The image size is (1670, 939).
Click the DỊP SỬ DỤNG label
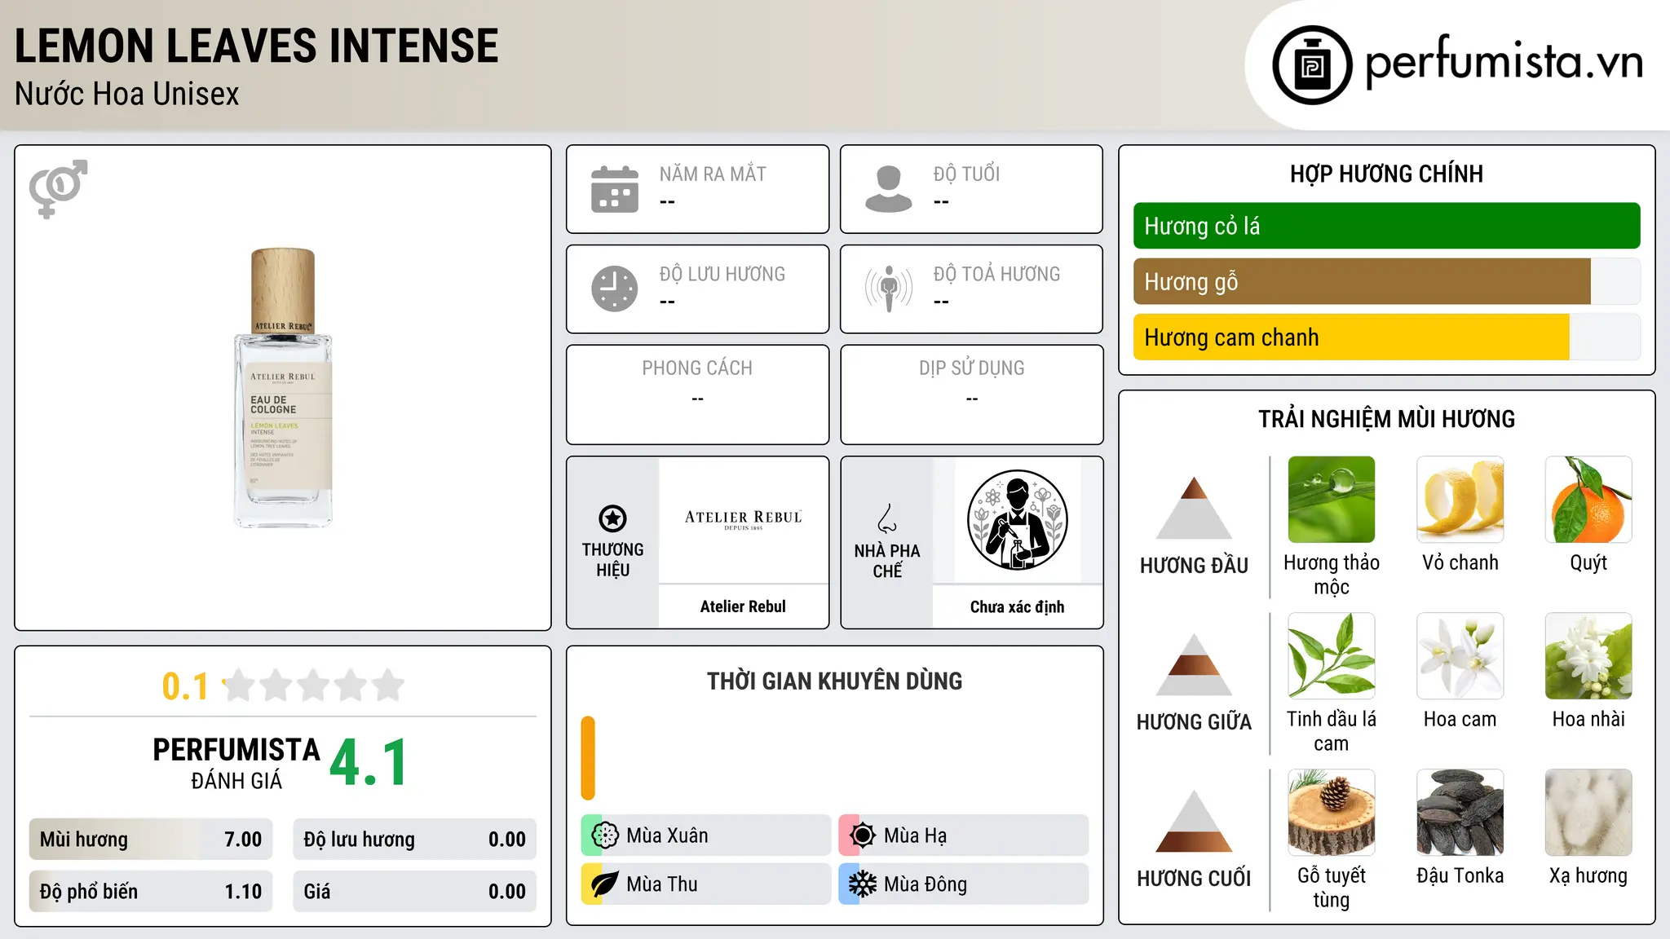(x=971, y=368)
